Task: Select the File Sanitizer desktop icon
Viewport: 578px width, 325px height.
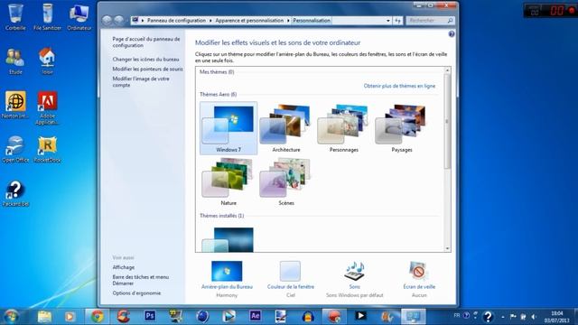Action: 47,17
